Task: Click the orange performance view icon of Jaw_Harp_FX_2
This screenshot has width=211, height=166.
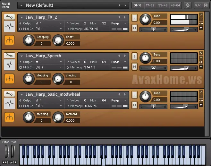Action: 9,40
